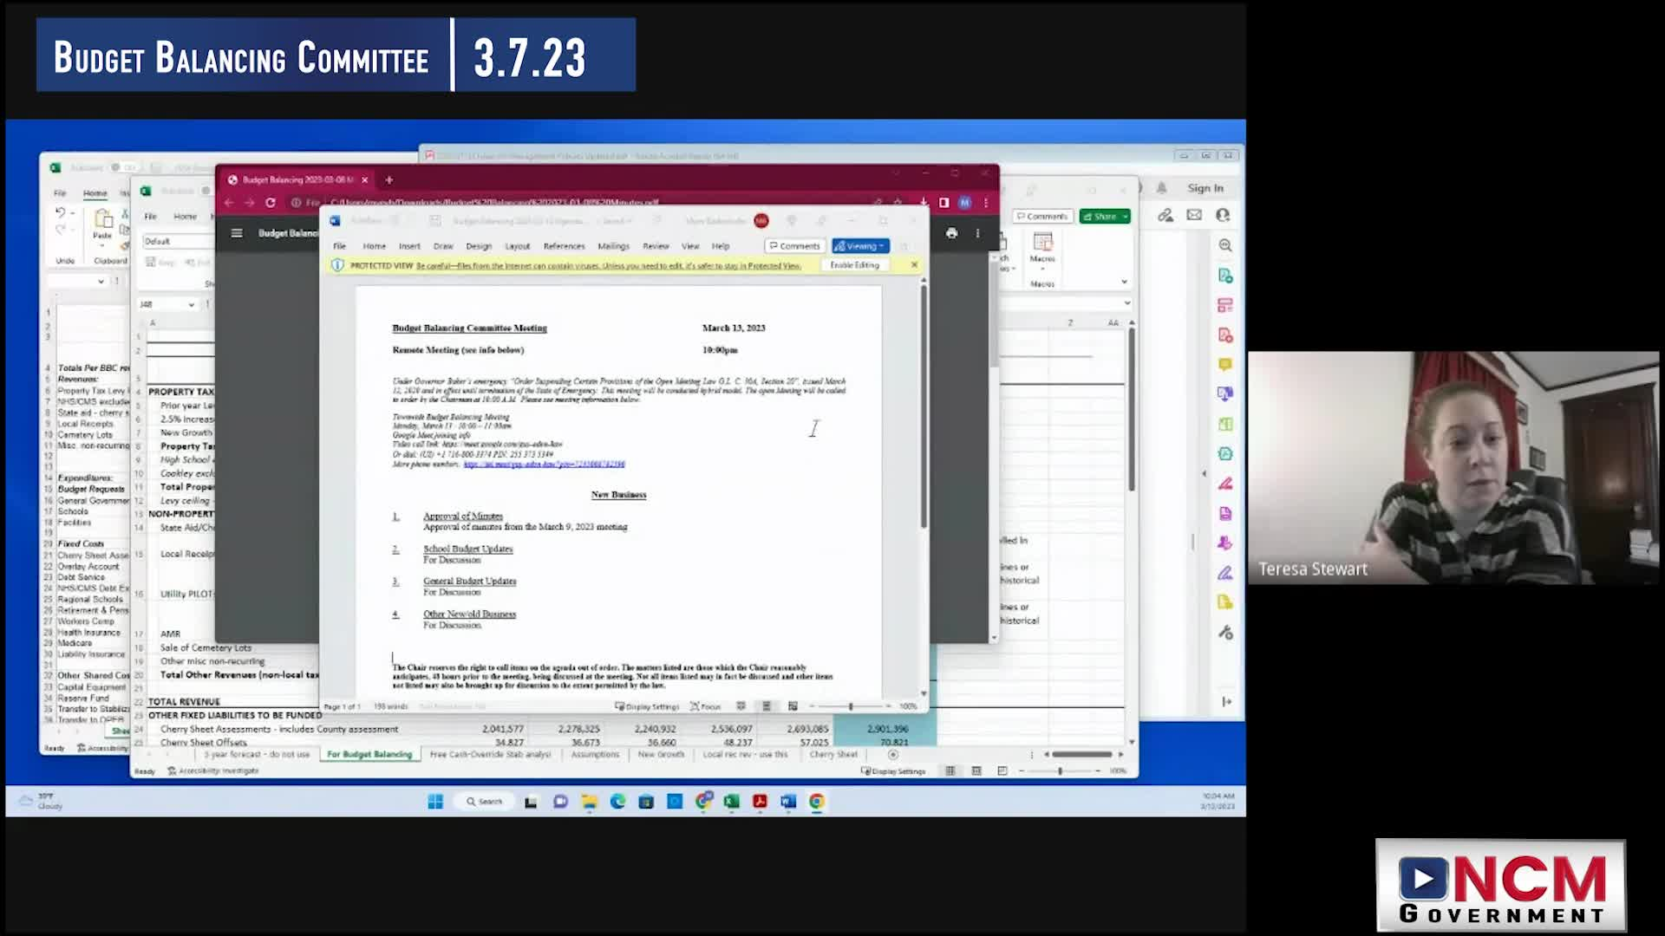Open Excel from the Windows taskbar

pos(731,802)
